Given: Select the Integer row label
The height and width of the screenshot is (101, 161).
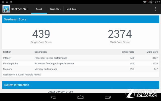Looking at the screenshot, I should click(x=7, y=58).
